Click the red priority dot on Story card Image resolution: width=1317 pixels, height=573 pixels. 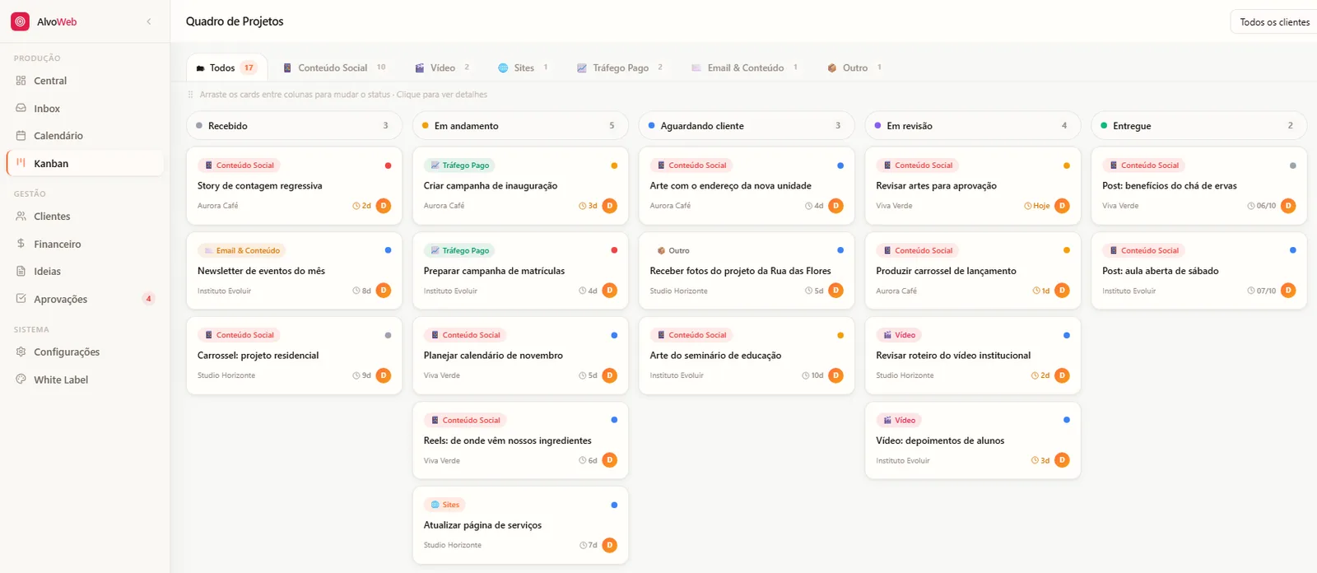(388, 165)
